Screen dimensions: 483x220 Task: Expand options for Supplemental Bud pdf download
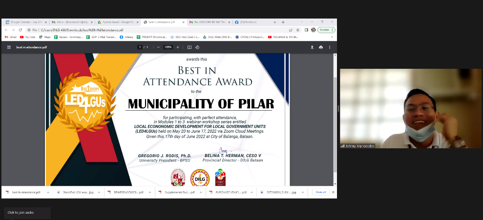(x=201, y=192)
